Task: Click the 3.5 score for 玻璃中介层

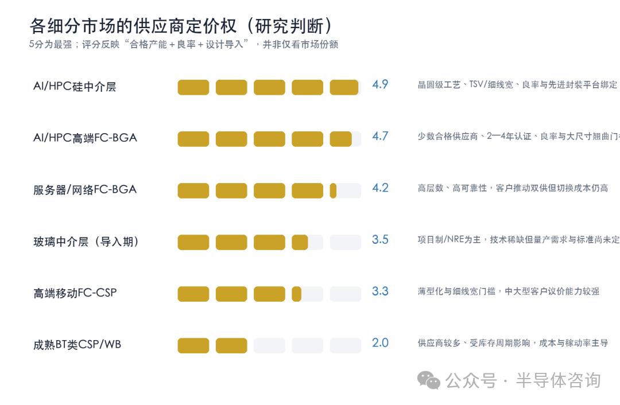Action: click(x=380, y=239)
